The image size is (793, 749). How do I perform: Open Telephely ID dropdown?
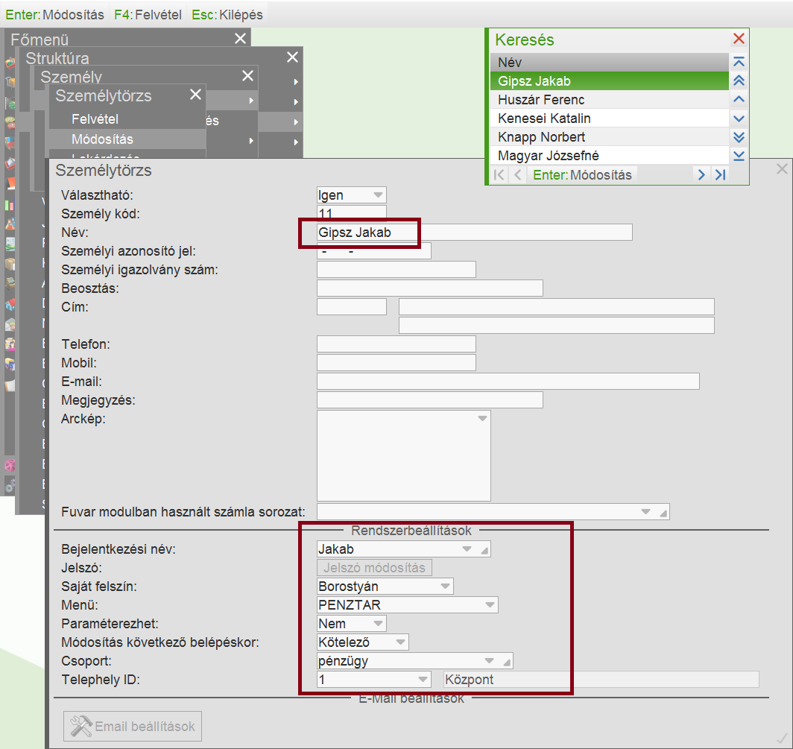(x=423, y=680)
